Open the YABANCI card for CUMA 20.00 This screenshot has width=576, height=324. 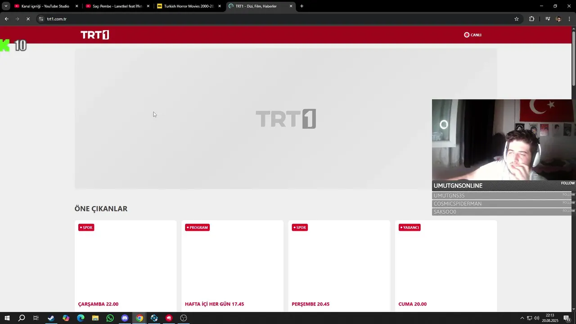coord(446,265)
